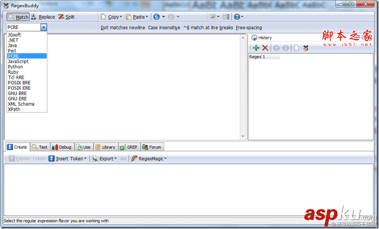Open the Test tab

(x=40, y=147)
